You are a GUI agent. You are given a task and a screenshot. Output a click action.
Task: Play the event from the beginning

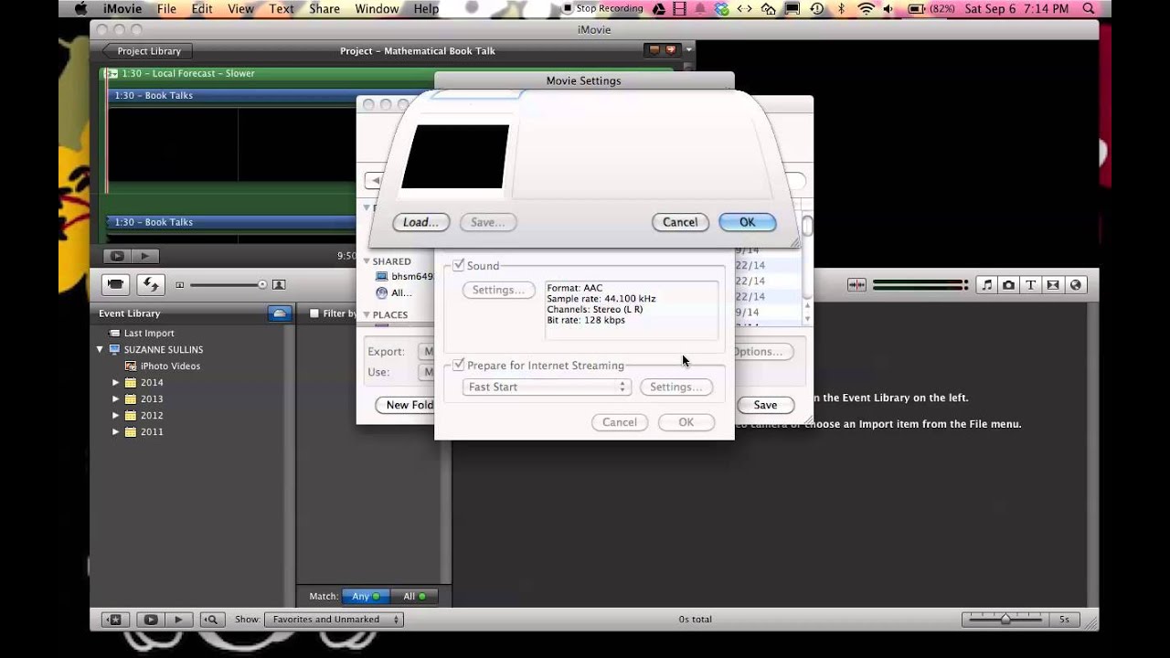[x=179, y=620]
